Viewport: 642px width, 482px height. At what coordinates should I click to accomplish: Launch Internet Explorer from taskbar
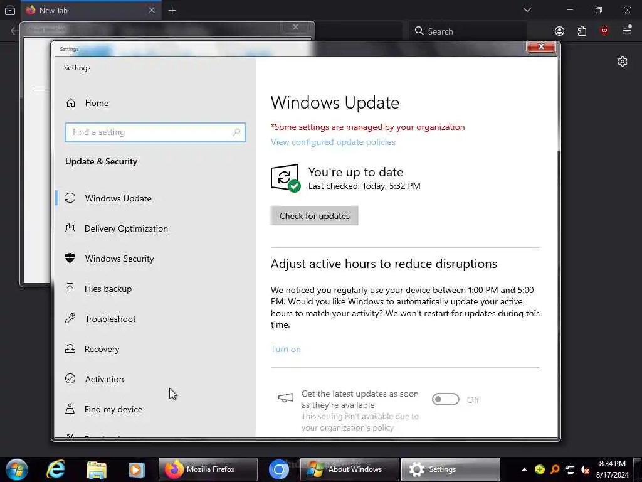(x=56, y=469)
